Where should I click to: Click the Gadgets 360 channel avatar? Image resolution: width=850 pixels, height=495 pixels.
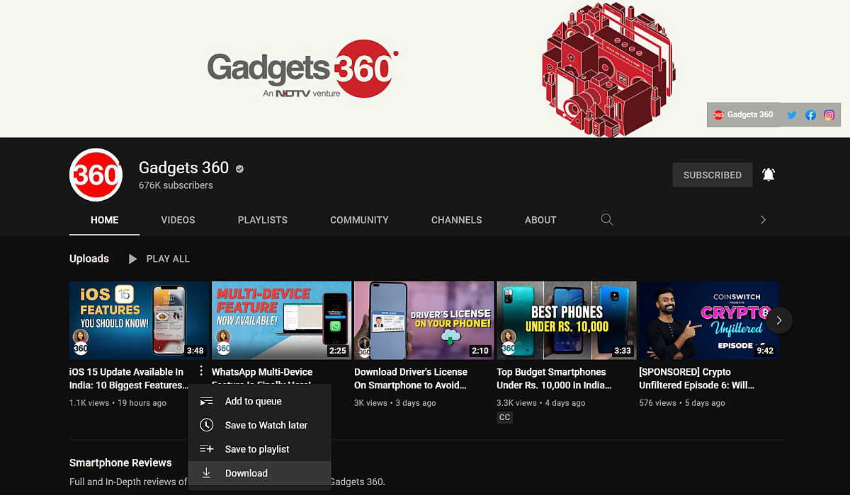[x=96, y=175]
